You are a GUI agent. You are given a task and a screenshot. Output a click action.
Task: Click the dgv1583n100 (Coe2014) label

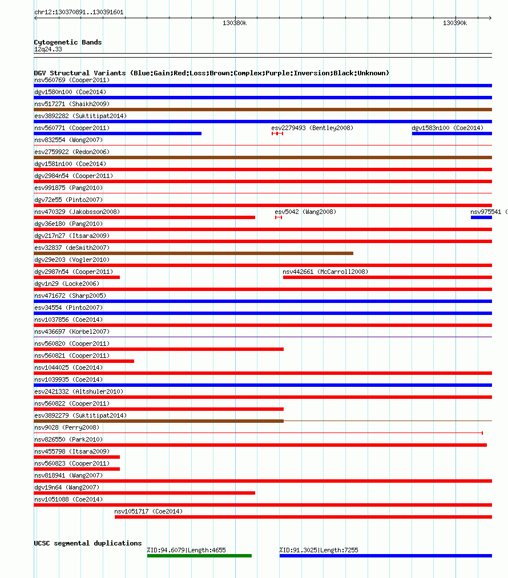tap(447, 128)
